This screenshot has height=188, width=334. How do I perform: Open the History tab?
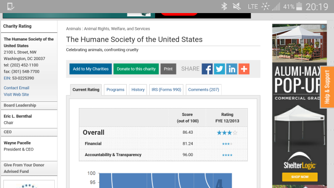[138, 89]
